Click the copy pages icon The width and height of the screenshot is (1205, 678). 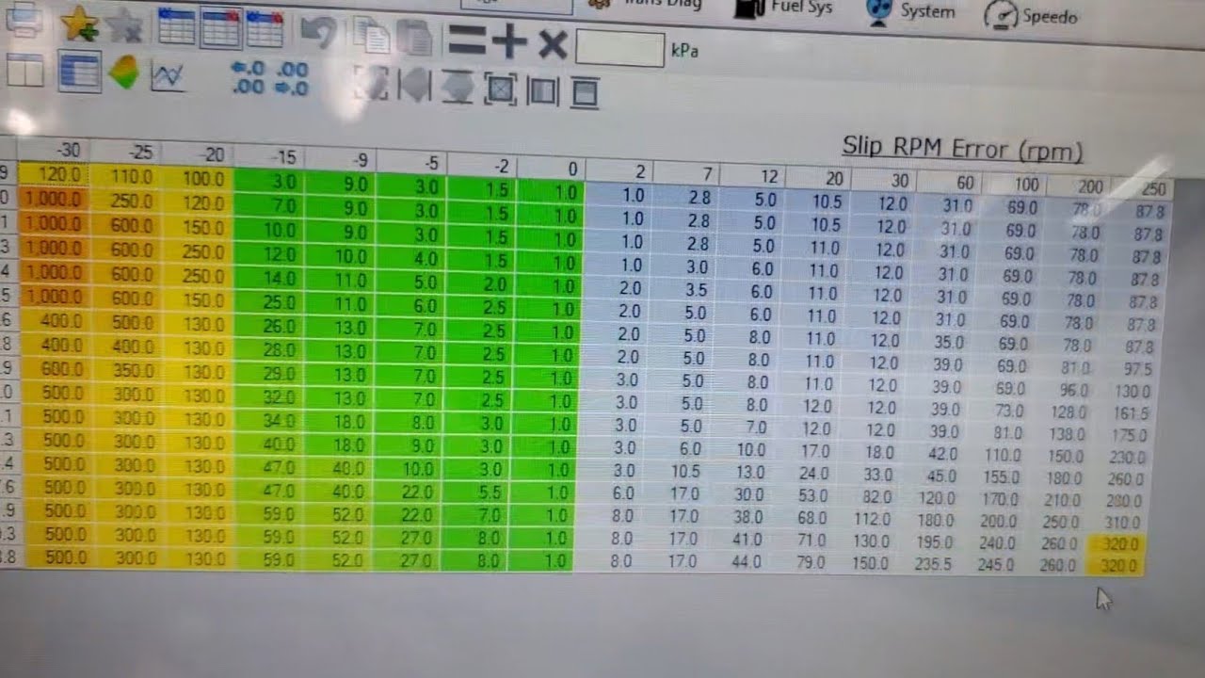point(372,36)
